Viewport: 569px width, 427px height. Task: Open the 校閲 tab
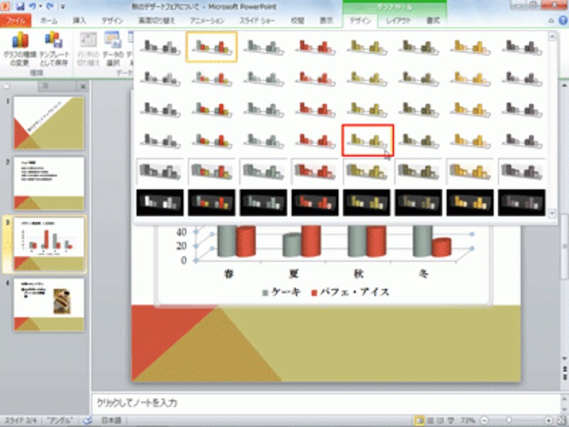297,21
